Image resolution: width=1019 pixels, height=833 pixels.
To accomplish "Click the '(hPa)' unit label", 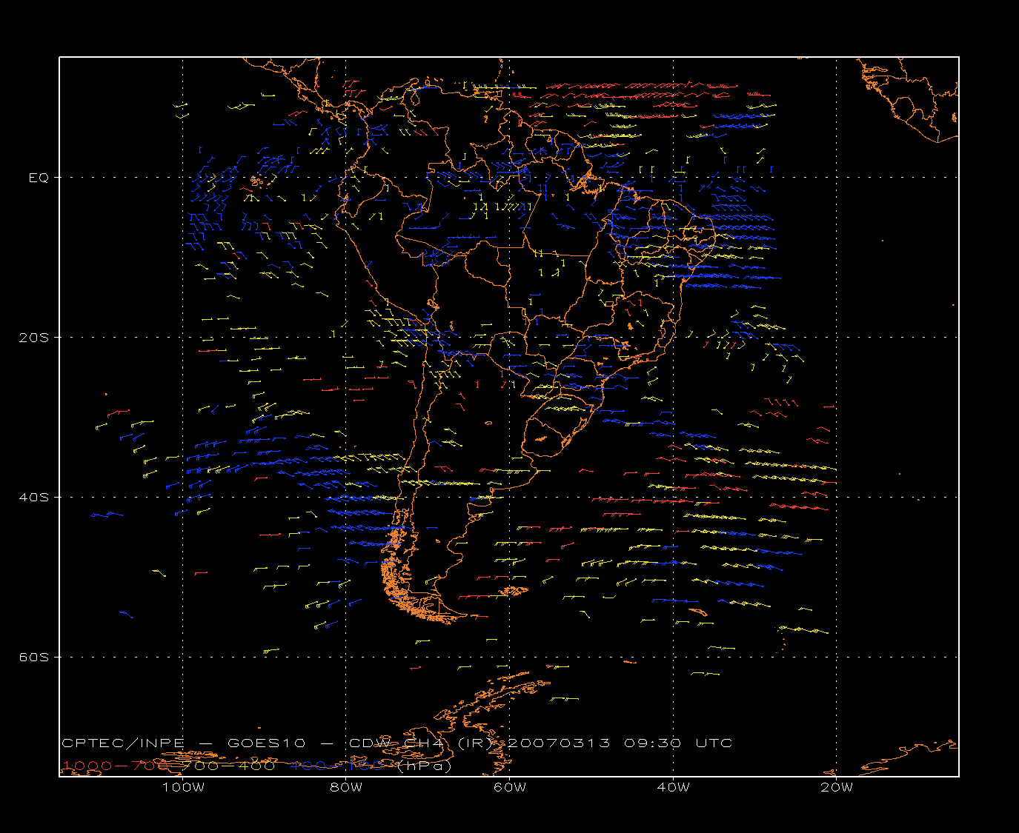I will pyautogui.click(x=424, y=766).
